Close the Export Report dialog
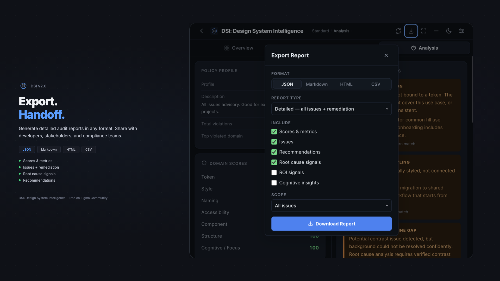Viewport: 500px width, 281px height. (x=386, y=55)
